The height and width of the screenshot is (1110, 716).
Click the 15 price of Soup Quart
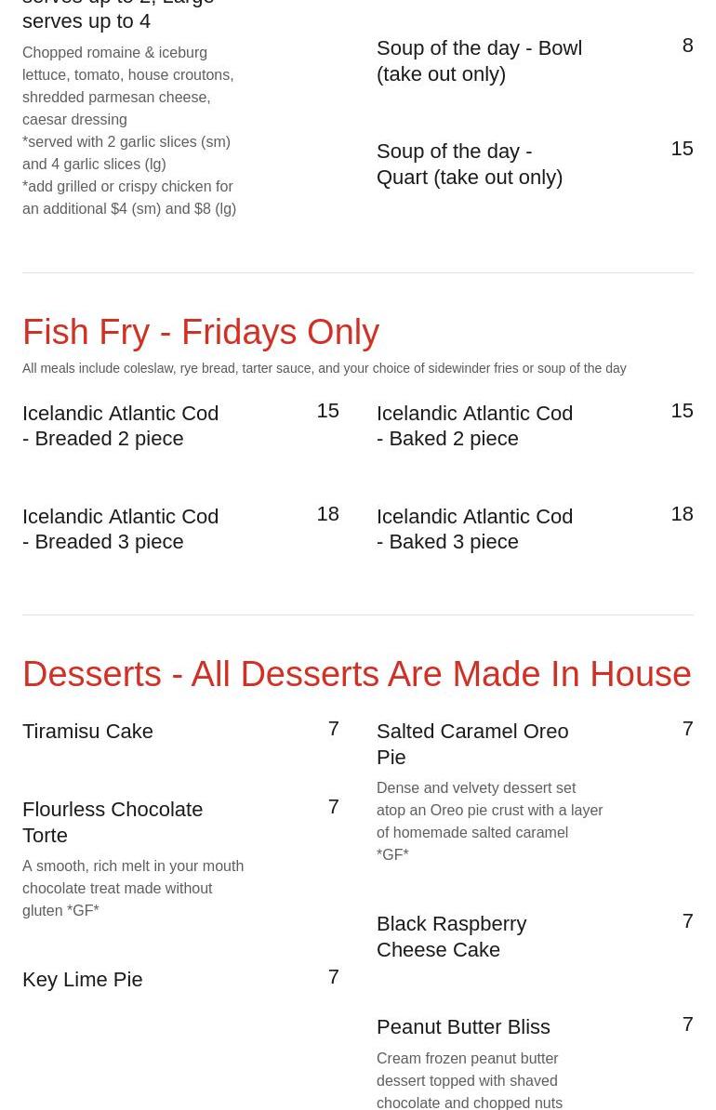coord(682,149)
